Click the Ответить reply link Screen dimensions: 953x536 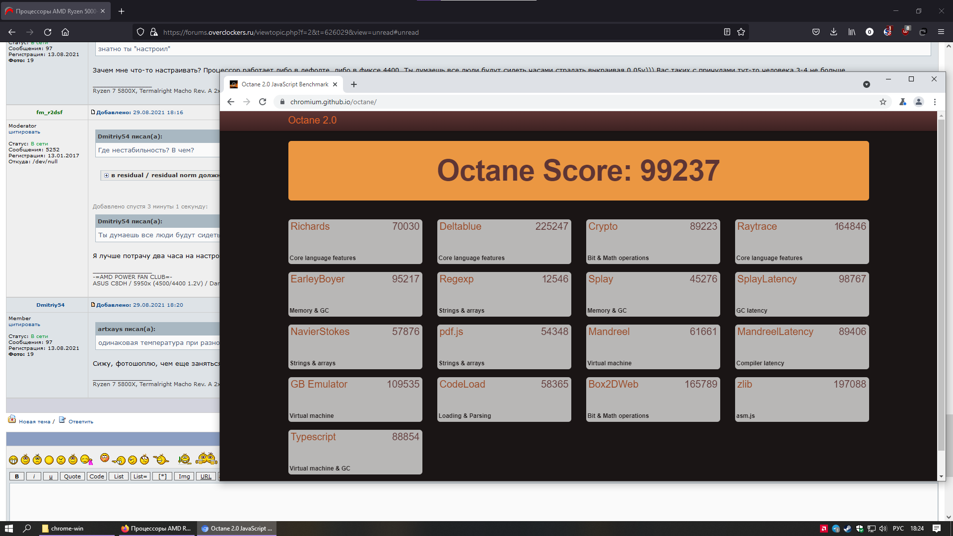[x=80, y=421]
